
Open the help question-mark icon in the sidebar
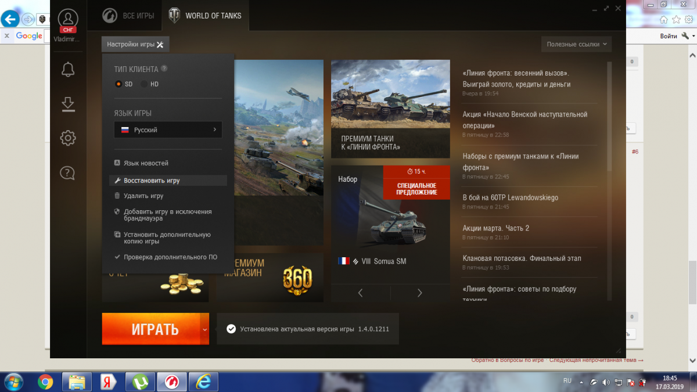pos(68,172)
